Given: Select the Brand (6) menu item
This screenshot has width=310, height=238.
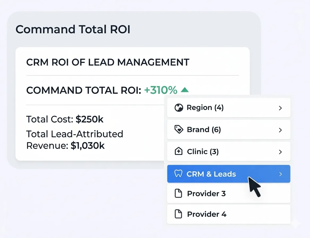Looking at the screenshot, I should coord(204,130).
